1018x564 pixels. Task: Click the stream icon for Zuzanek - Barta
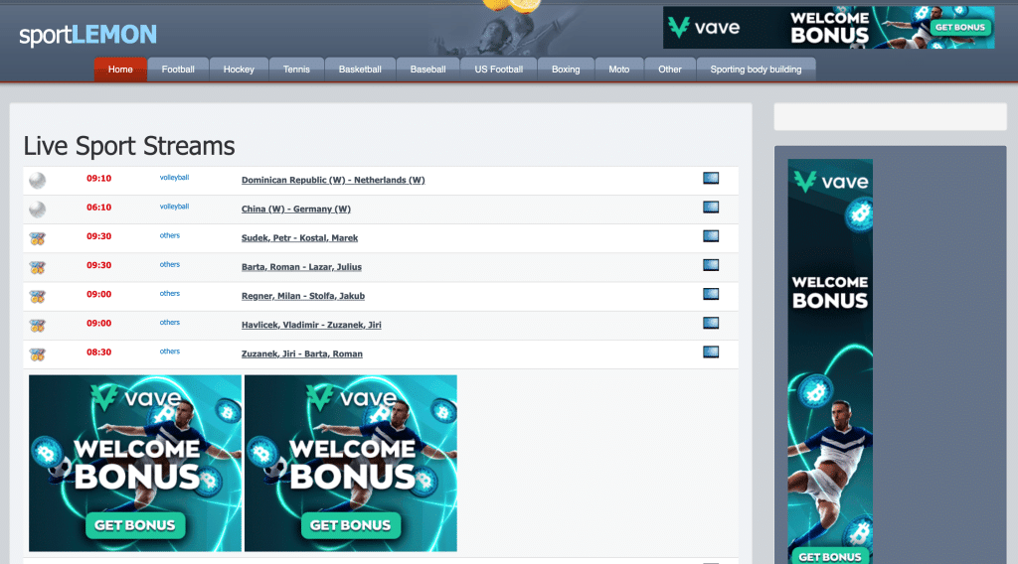[x=710, y=352]
